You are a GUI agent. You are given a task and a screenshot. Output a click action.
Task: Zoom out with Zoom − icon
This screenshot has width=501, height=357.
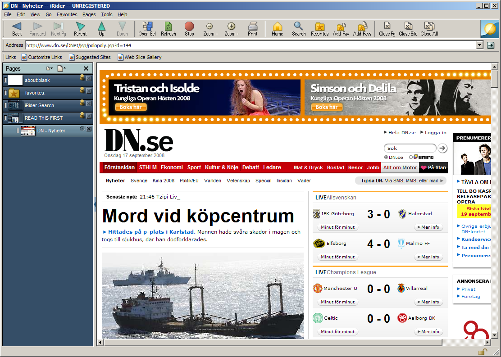[210, 26]
